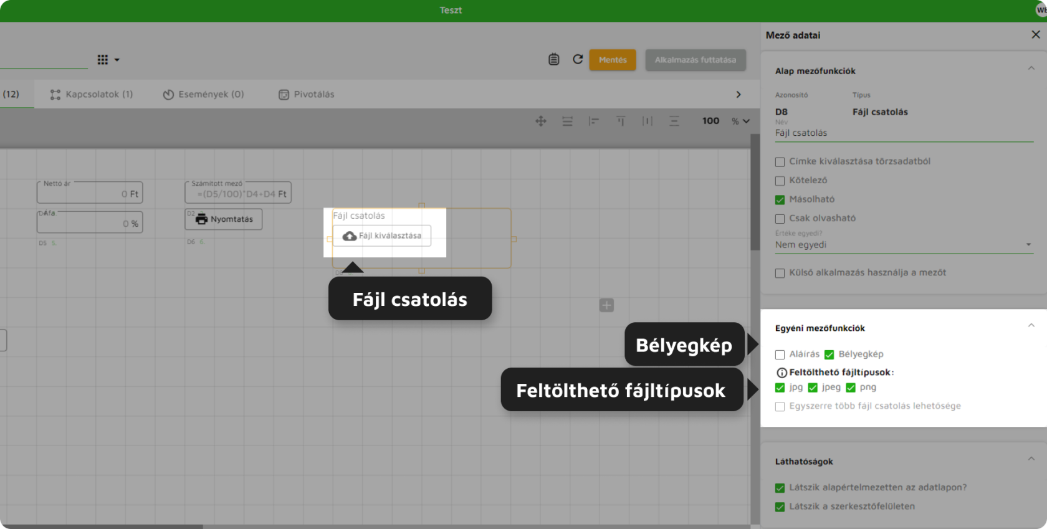Screen dimensions: 1047x529
Task: Toggle Címke kiválasztása törzsadatból checkbox
Action: 780,162
